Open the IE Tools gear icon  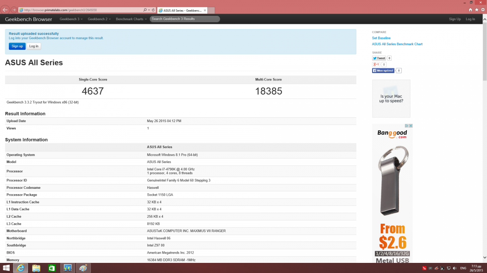point(482,9)
